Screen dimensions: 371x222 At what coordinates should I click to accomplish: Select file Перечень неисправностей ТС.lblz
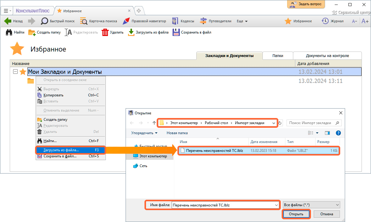tap(259, 150)
